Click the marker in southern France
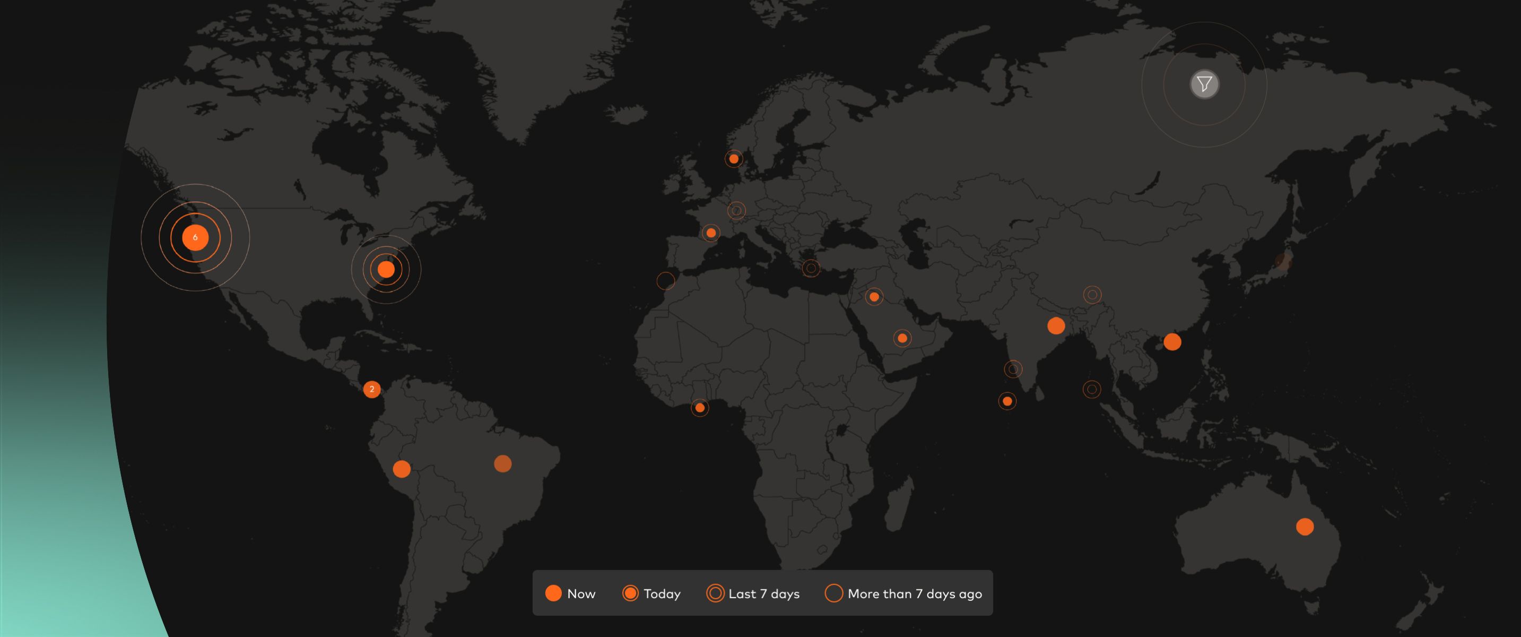Viewport: 1521px width, 637px height. [x=711, y=233]
